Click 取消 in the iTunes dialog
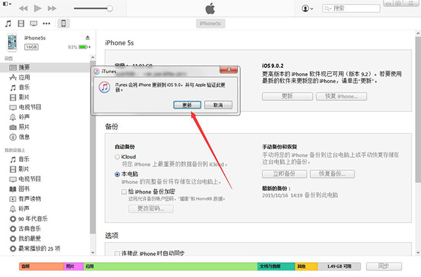 pyautogui.click(x=218, y=105)
